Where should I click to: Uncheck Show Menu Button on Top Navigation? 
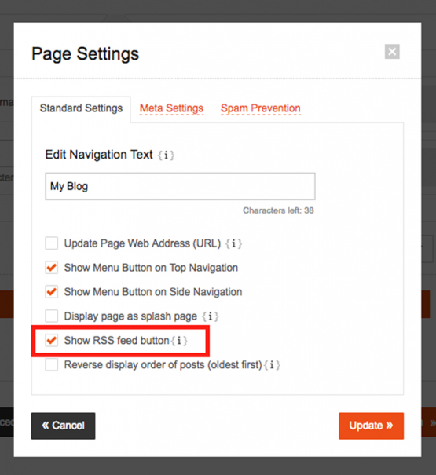(x=52, y=268)
